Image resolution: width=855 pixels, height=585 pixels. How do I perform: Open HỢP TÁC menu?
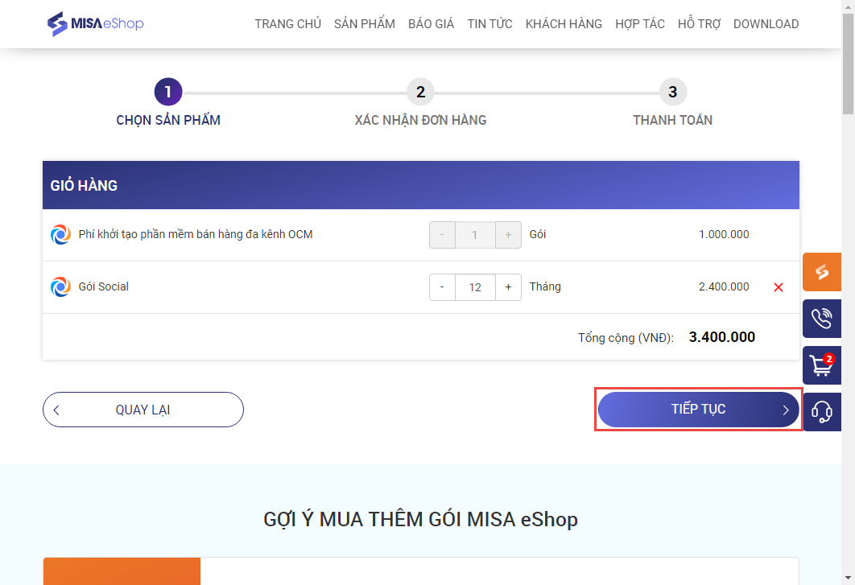(639, 24)
